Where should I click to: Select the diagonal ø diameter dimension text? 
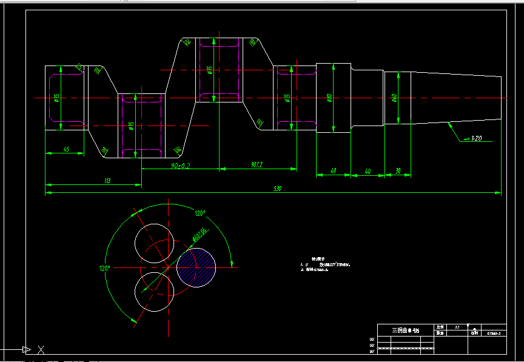[x=200, y=235]
